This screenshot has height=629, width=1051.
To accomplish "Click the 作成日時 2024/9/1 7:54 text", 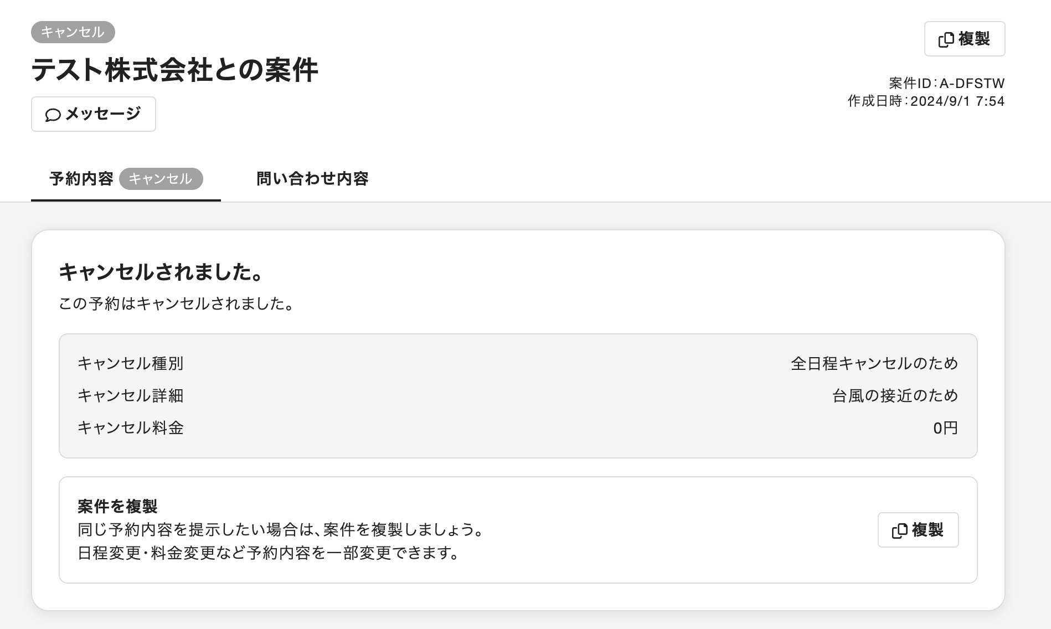I will (x=926, y=101).
